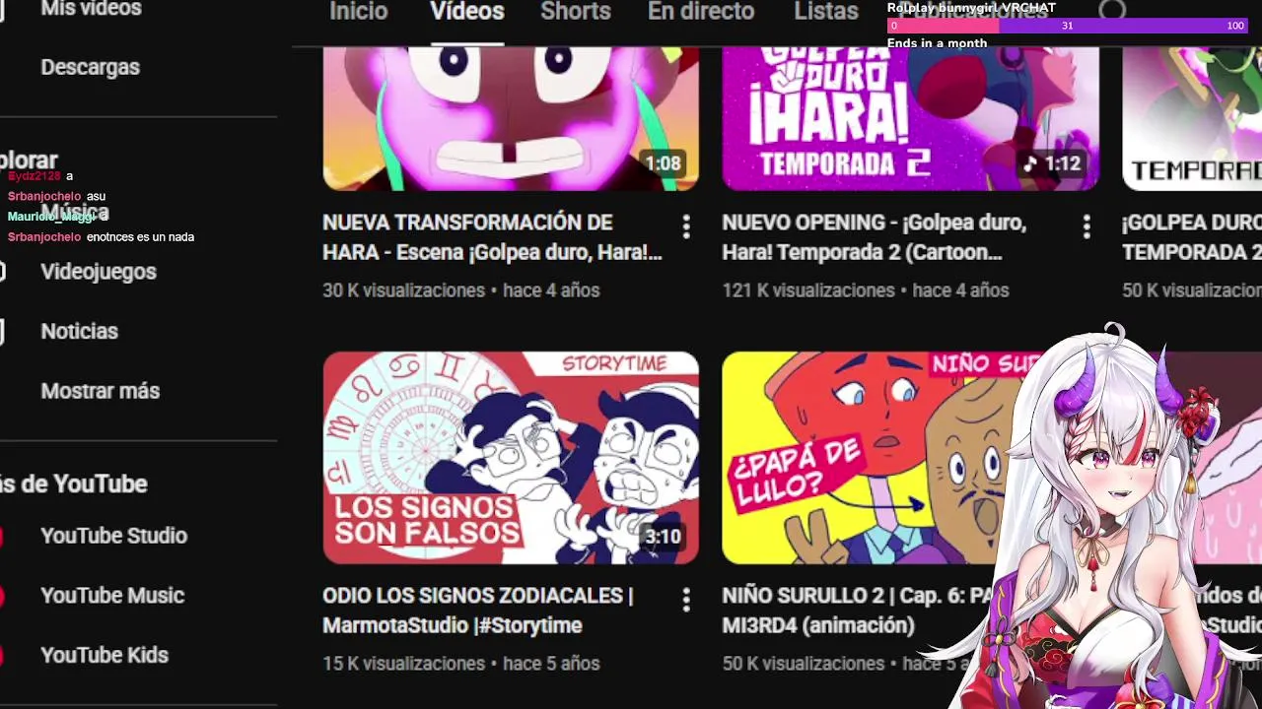Click the Noticias icon in sidebar
Image resolution: width=1262 pixels, height=709 pixels.
[2, 331]
